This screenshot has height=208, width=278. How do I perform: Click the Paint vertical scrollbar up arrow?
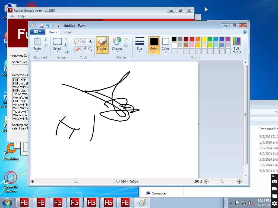click(x=245, y=63)
